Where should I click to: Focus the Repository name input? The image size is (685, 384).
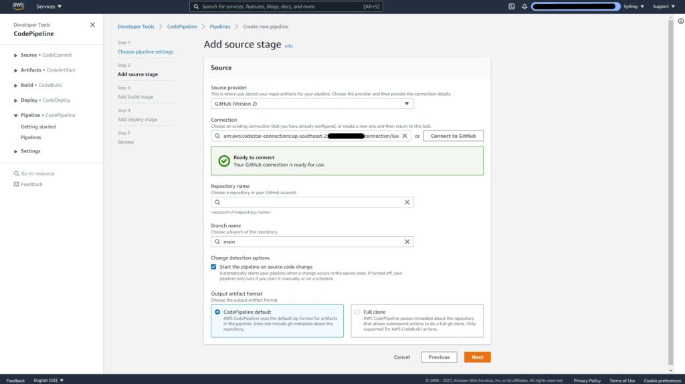coord(312,202)
